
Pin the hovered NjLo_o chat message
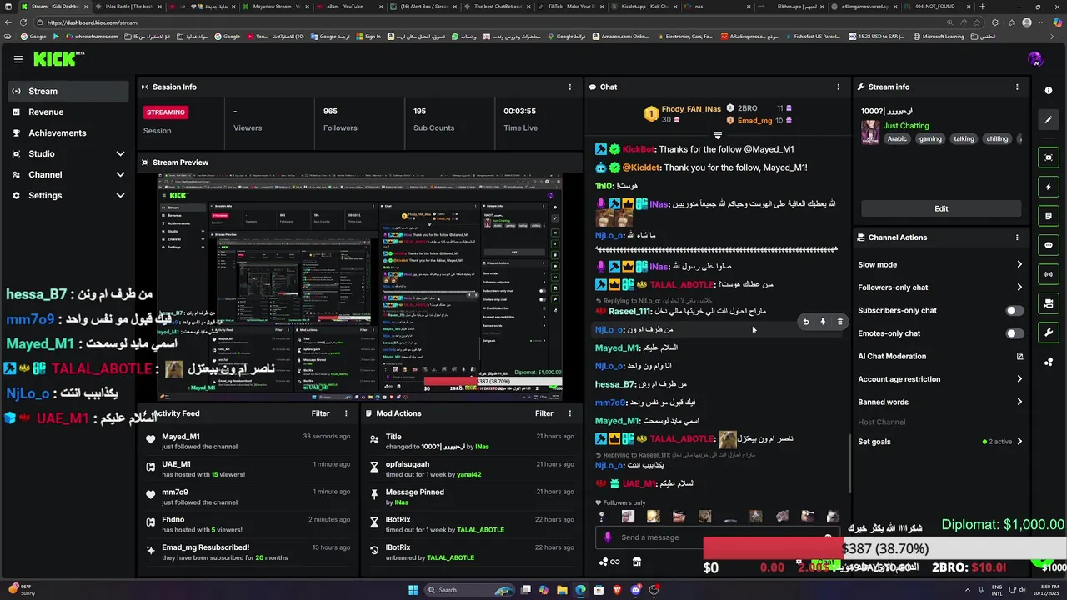(x=823, y=322)
